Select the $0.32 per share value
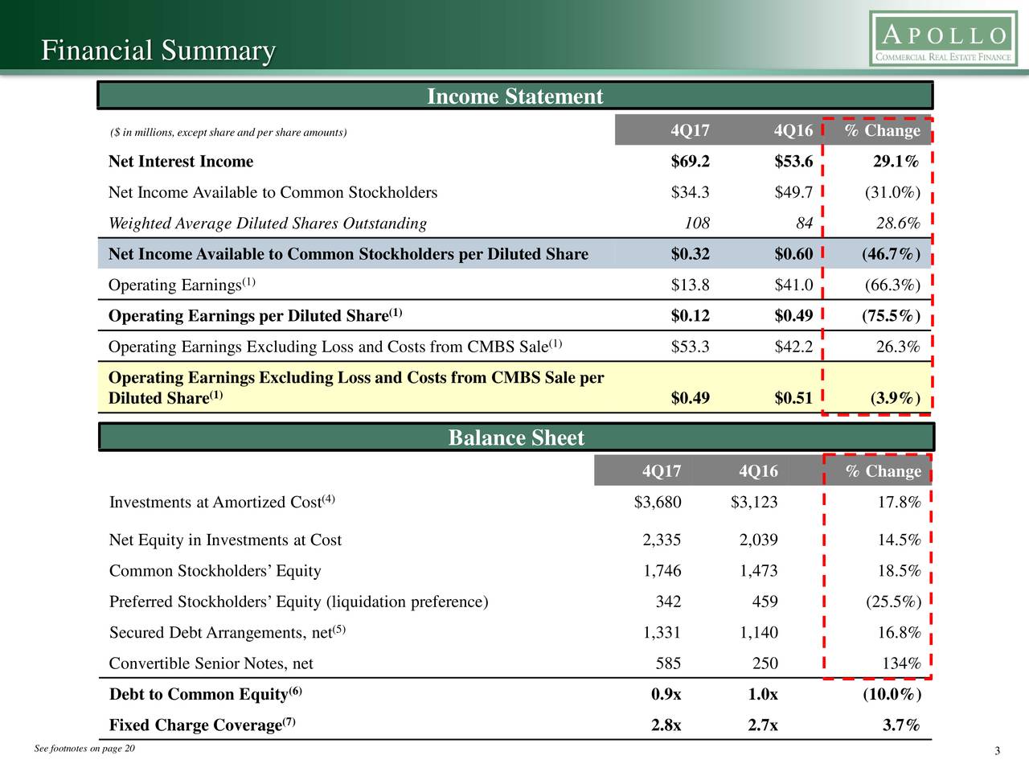 [691, 254]
